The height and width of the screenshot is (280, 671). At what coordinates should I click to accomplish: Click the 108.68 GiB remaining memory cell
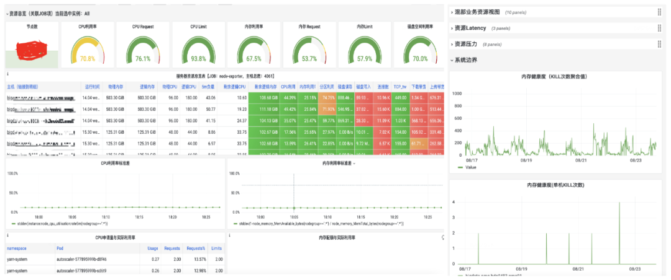click(x=263, y=98)
